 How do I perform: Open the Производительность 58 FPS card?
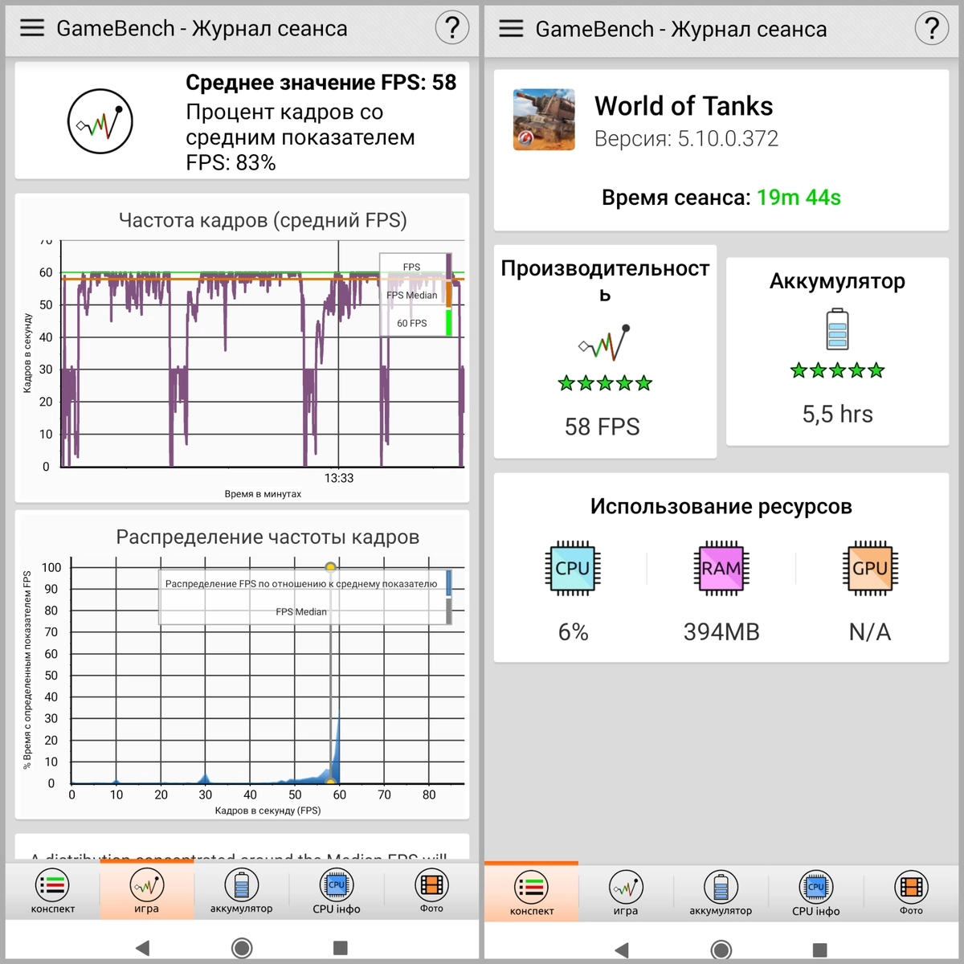coord(604,352)
